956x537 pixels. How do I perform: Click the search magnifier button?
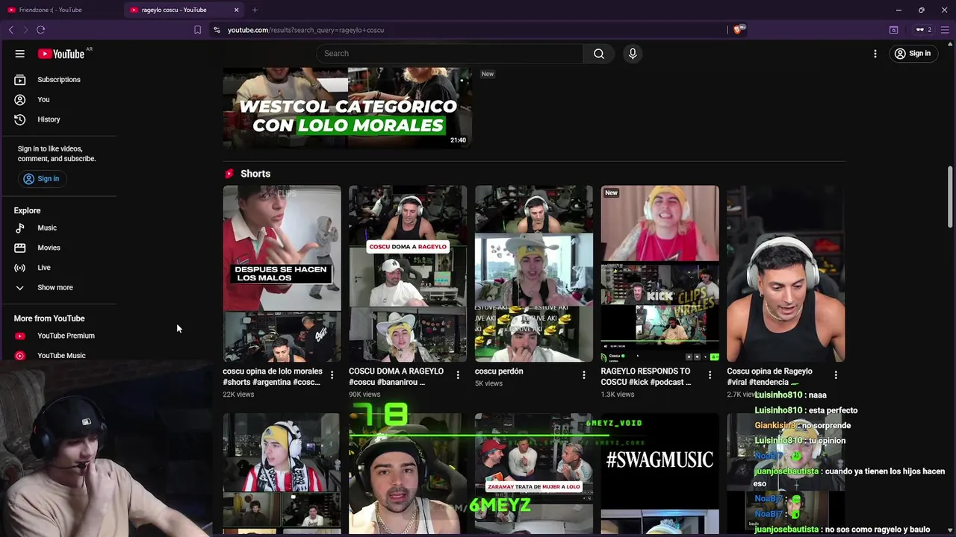click(599, 54)
